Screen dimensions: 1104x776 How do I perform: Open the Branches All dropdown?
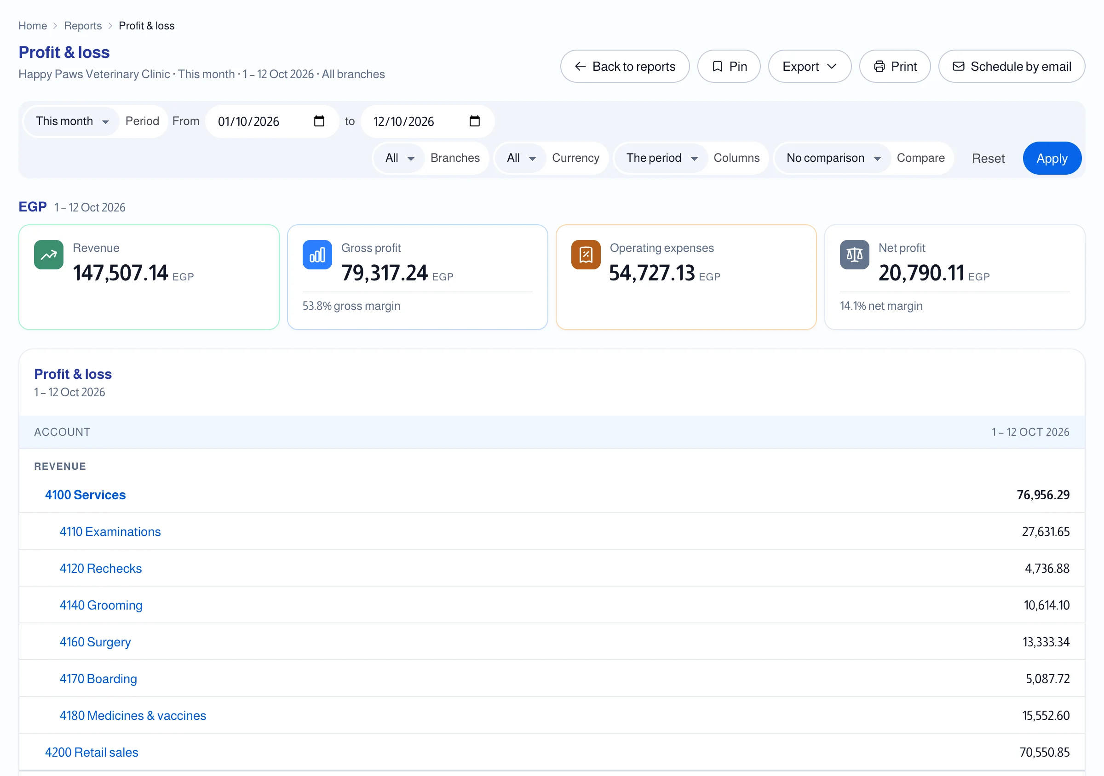(399, 158)
